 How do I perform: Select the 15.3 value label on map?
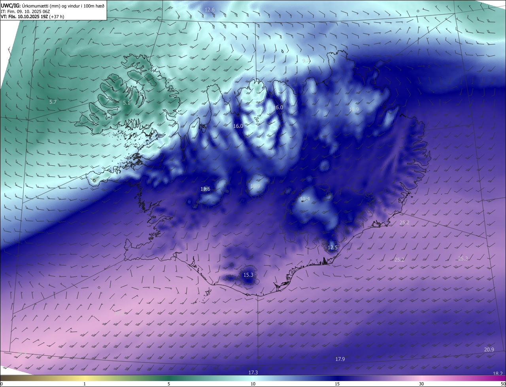coord(248,275)
